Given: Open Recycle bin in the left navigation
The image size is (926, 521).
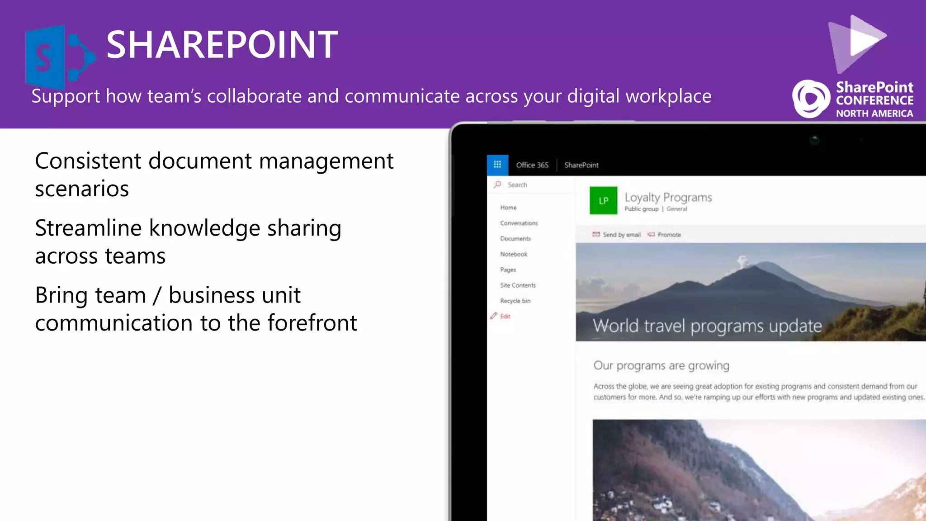Looking at the screenshot, I should (515, 301).
